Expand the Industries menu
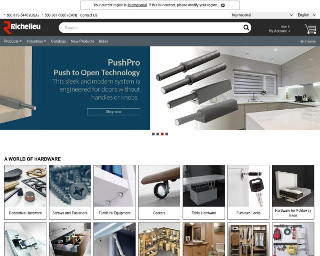The height and width of the screenshot is (256, 320). pos(36,41)
